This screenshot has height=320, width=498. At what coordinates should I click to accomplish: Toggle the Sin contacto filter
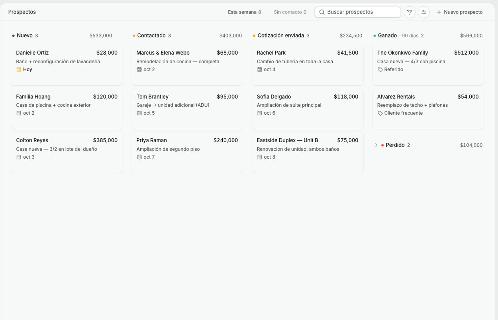(290, 12)
